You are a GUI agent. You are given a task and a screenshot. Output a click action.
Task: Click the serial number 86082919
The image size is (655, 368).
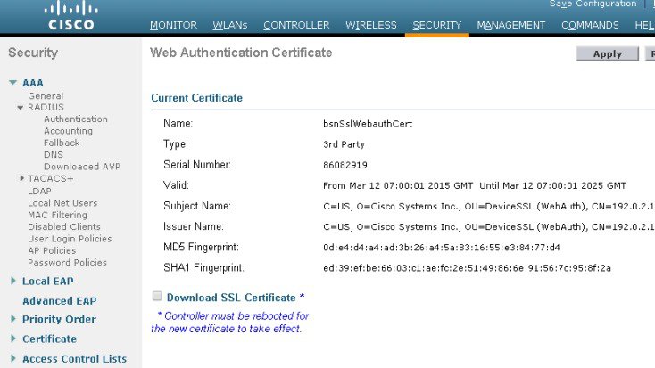(345, 165)
